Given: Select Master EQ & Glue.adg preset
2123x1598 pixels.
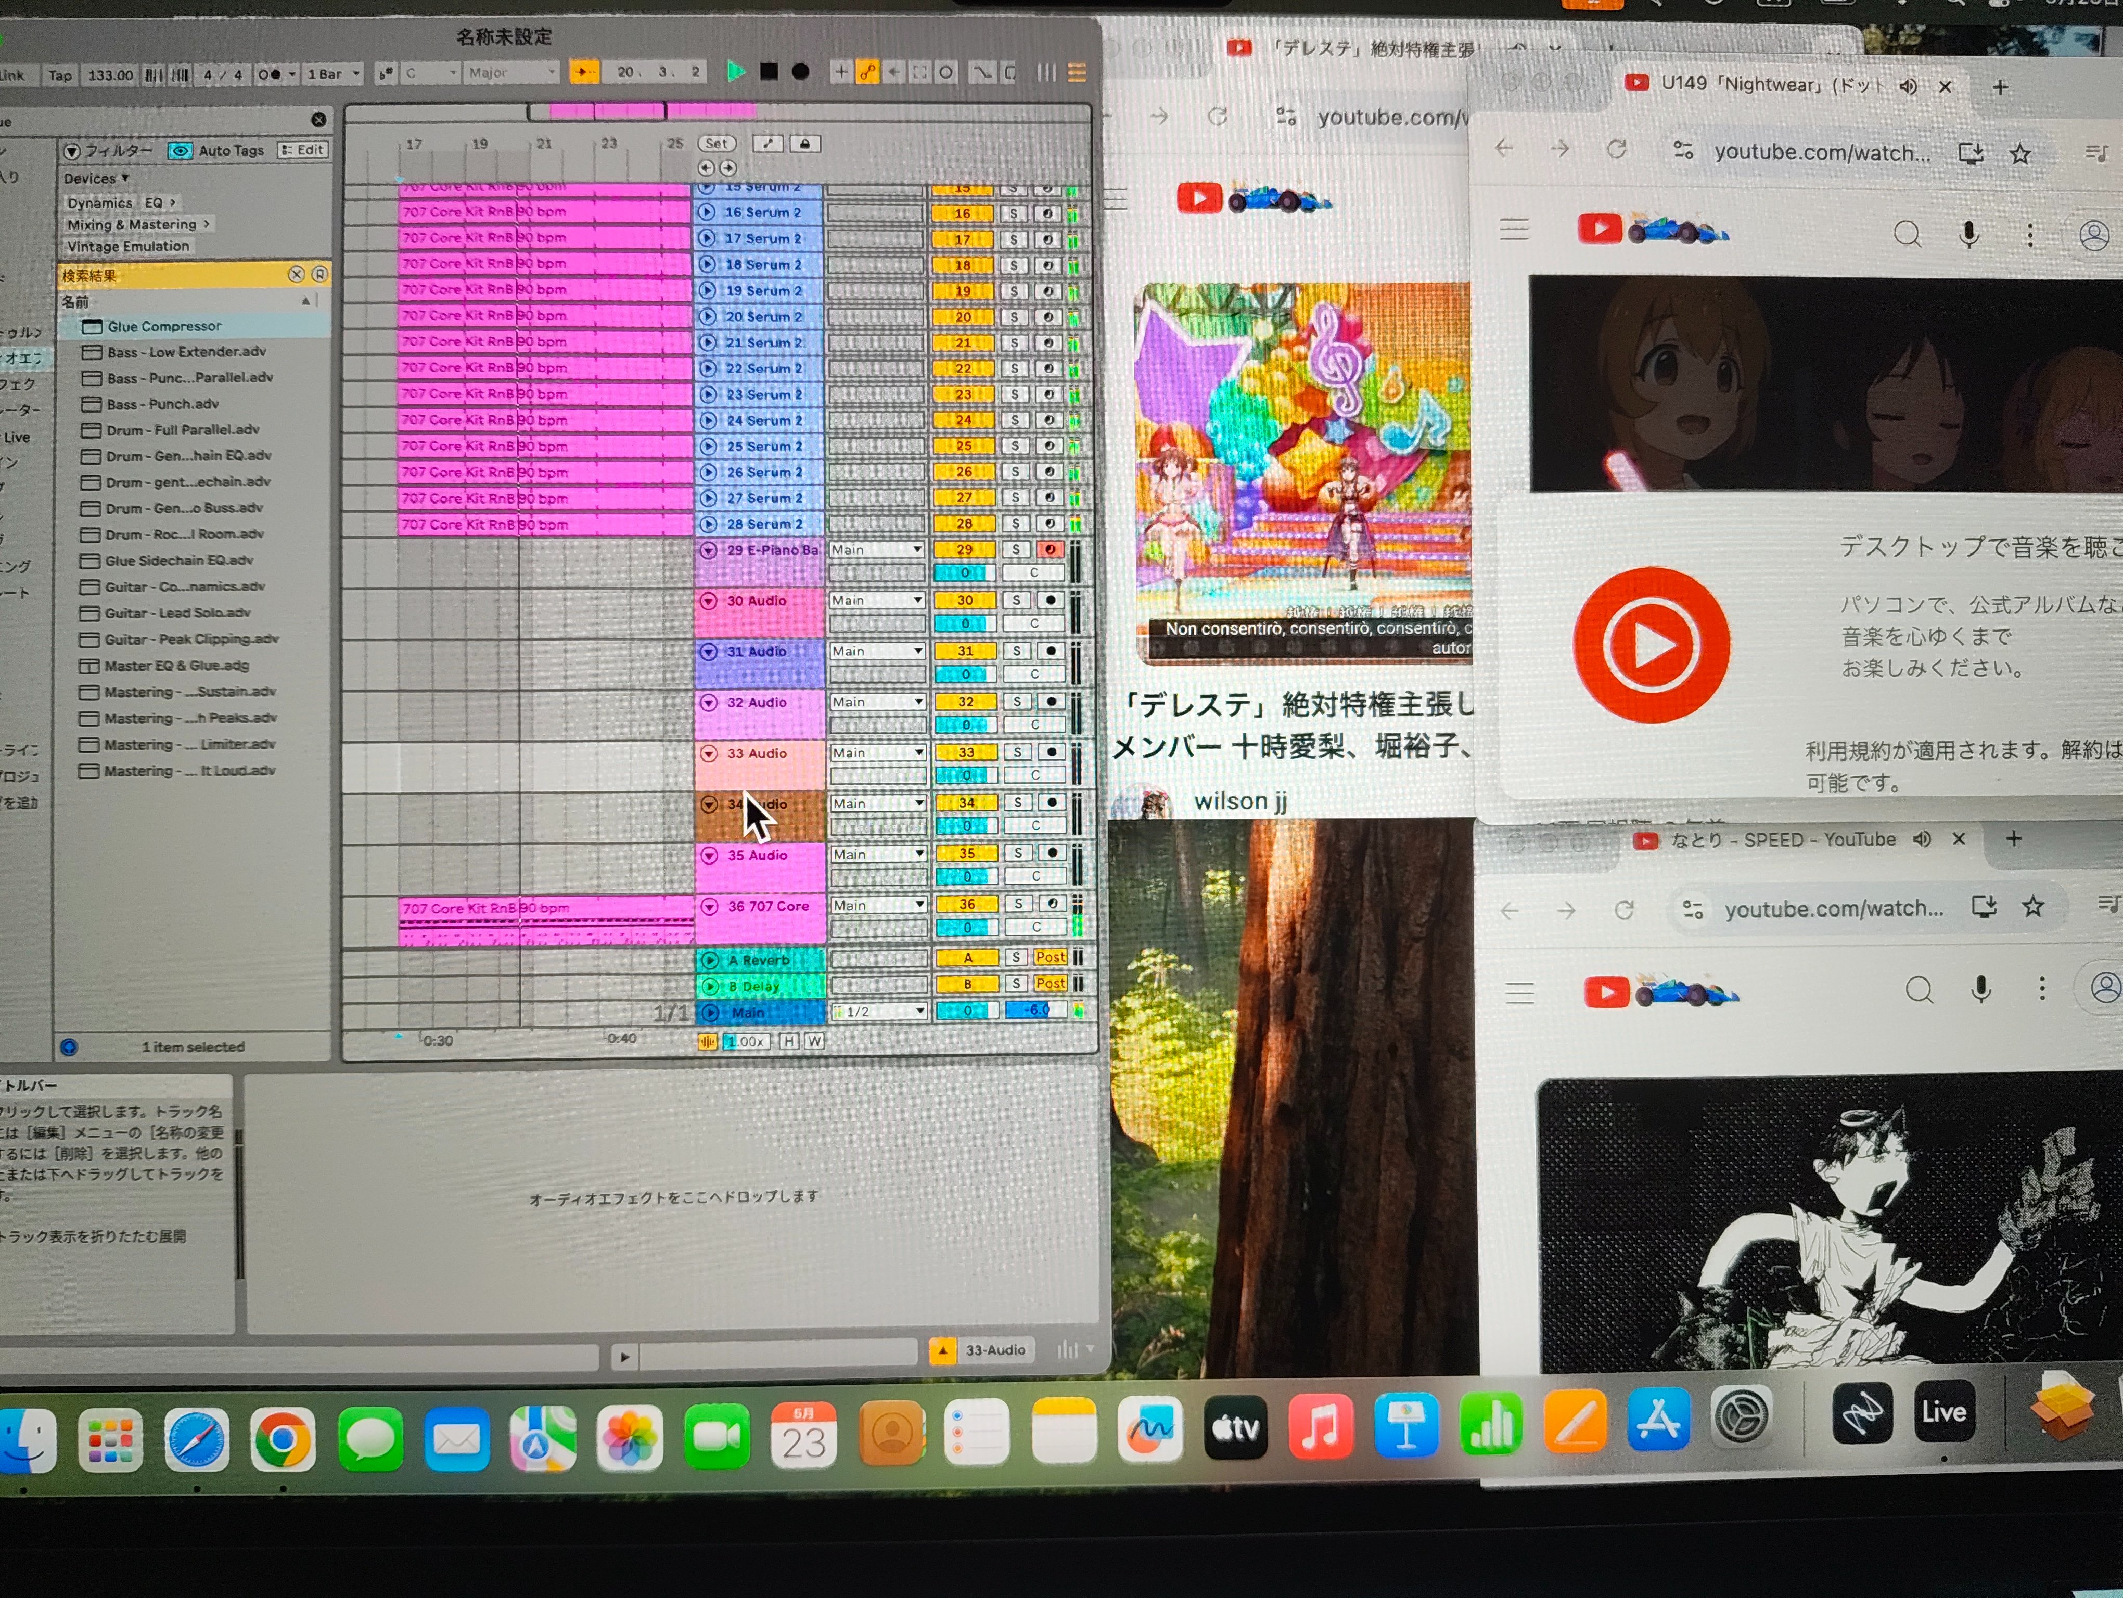Looking at the screenshot, I should point(176,665).
